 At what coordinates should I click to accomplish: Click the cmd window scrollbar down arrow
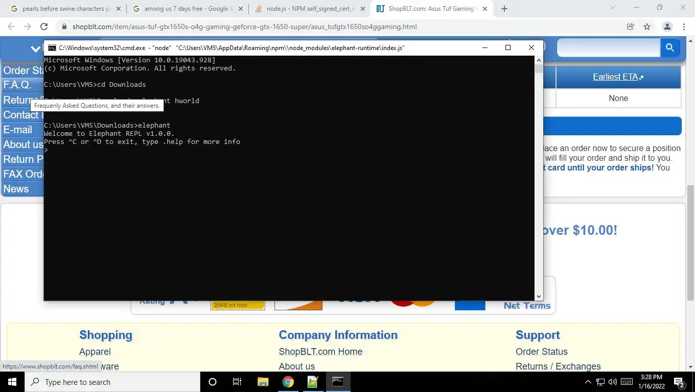tap(539, 296)
